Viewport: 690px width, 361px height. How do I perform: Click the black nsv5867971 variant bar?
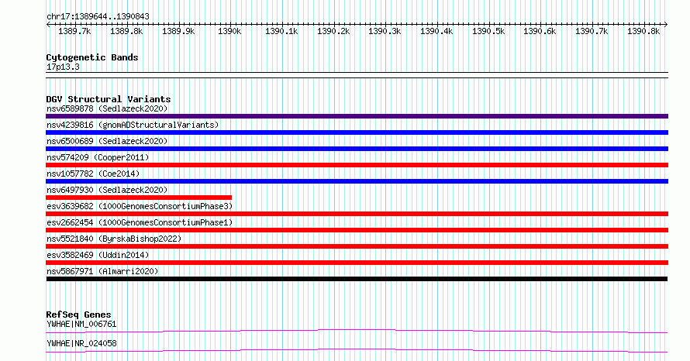[x=357, y=279]
